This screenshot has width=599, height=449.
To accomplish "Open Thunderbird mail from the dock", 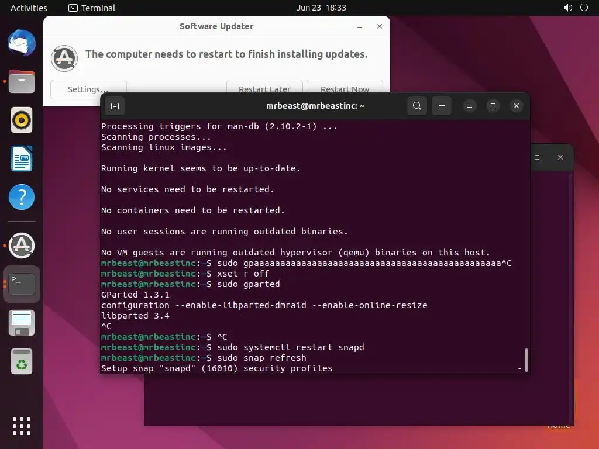I will point(22,43).
